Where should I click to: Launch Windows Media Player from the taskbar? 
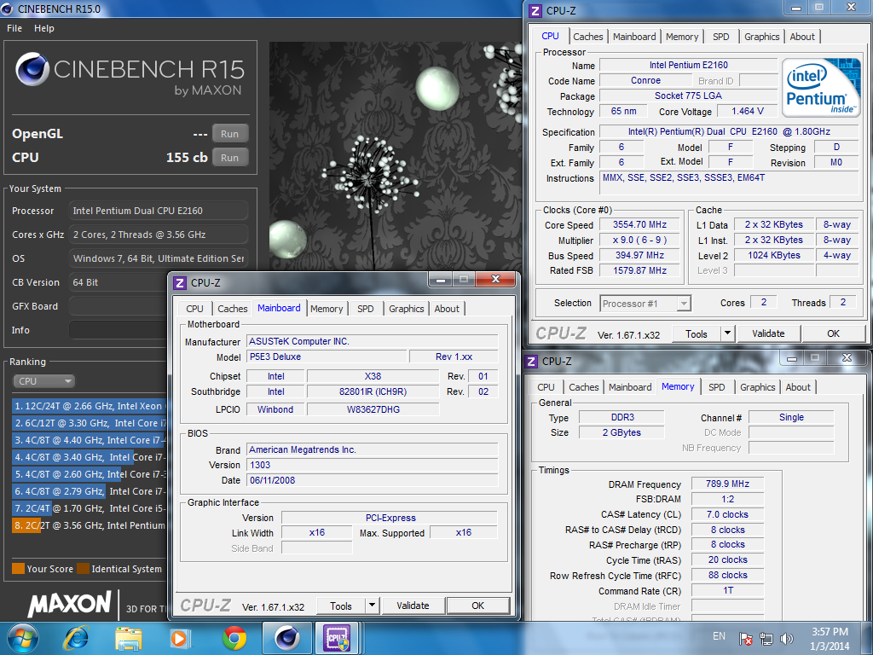(x=180, y=638)
